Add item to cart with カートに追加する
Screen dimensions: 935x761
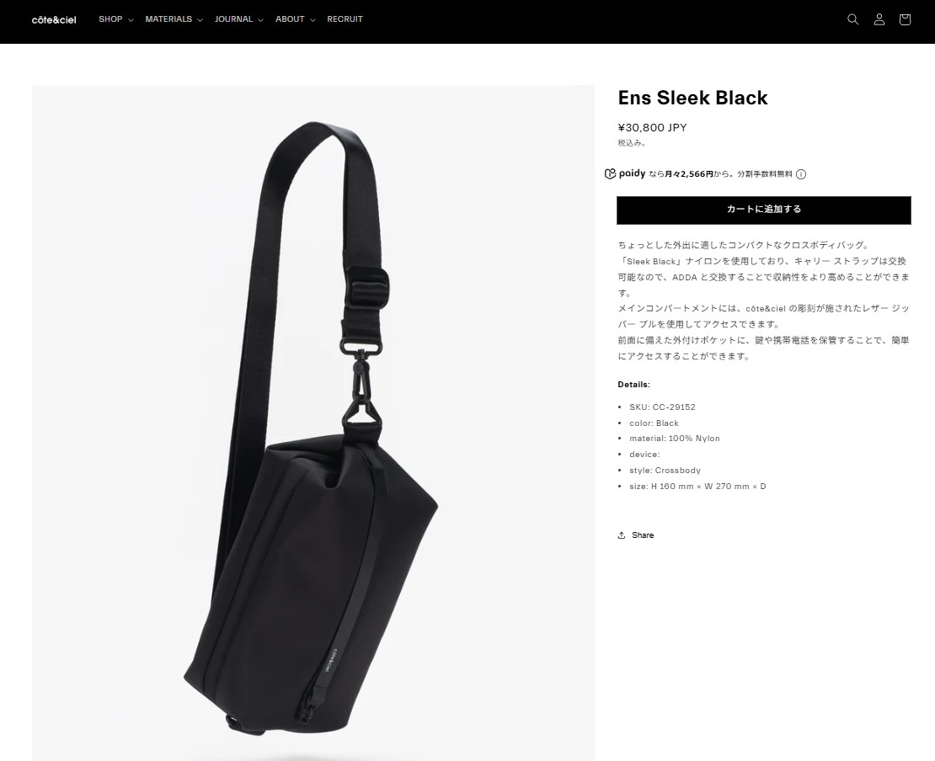[763, 210]
